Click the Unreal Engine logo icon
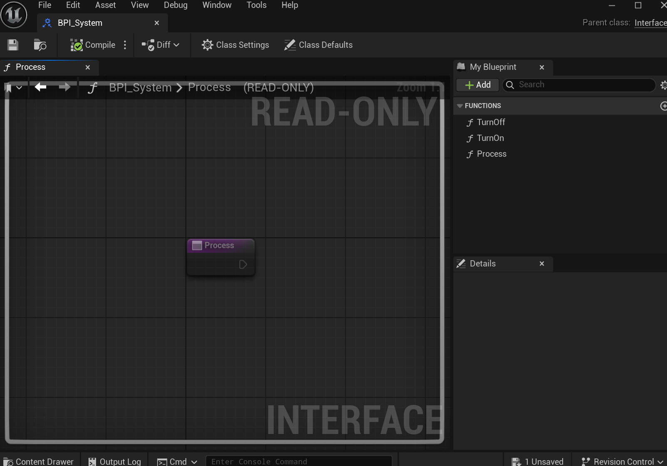 14,15
